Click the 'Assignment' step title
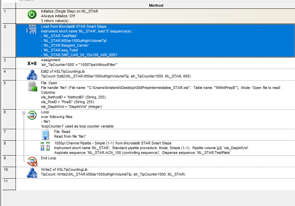Screen dimensions: 295x206 click(50, 60)
